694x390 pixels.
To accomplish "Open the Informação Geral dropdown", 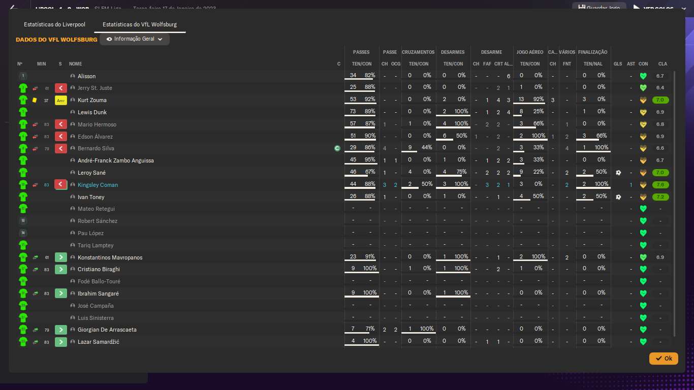I will [135, 39].
